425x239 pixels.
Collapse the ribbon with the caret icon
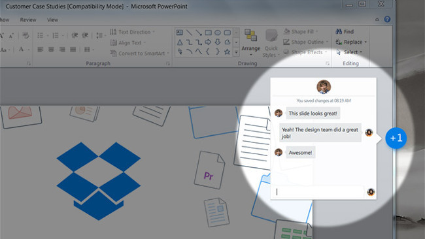377,19
